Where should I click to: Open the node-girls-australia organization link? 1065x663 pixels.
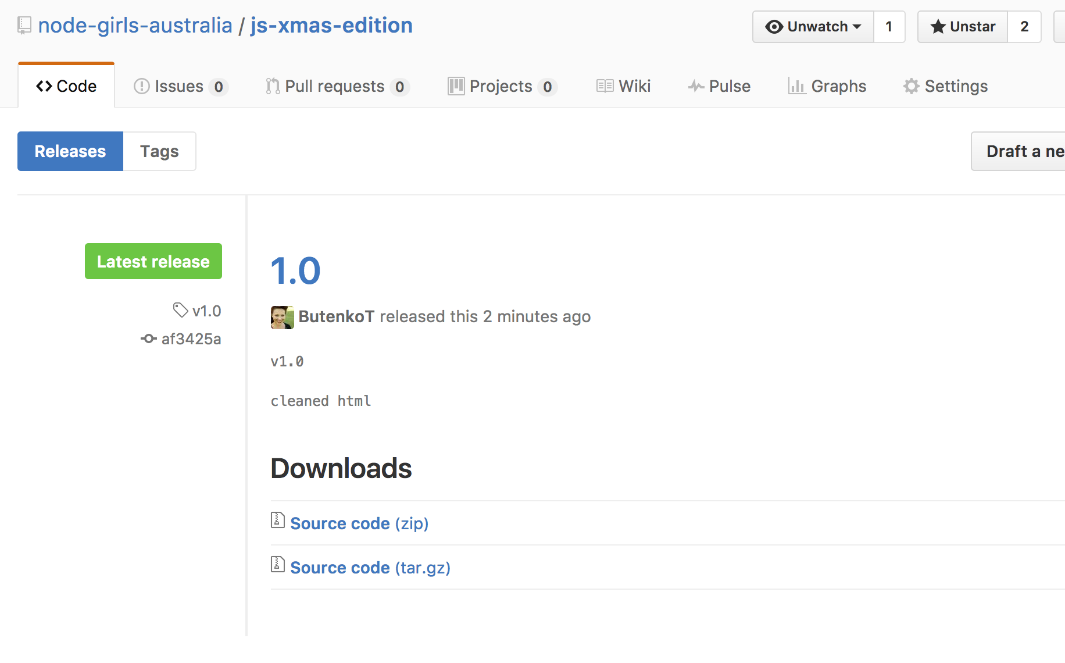tap(135, 26)
